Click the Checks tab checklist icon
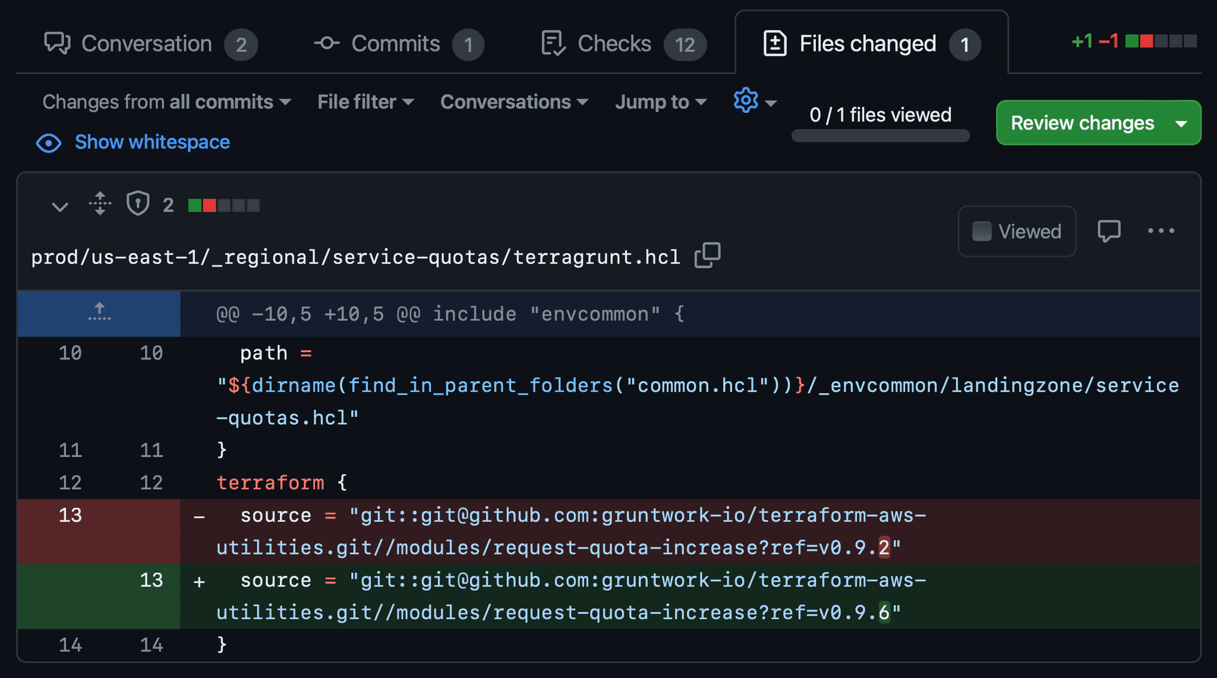The image size is (1217, 678). pos(553,43)
